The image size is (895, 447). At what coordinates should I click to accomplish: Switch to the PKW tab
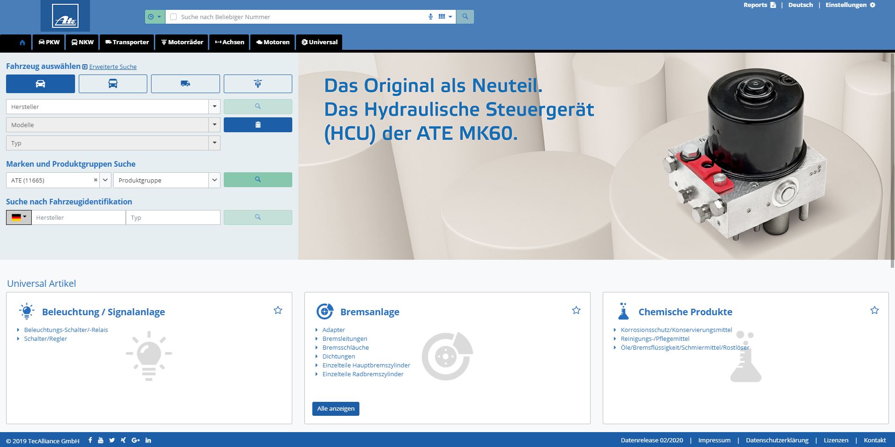pos(49,42)
